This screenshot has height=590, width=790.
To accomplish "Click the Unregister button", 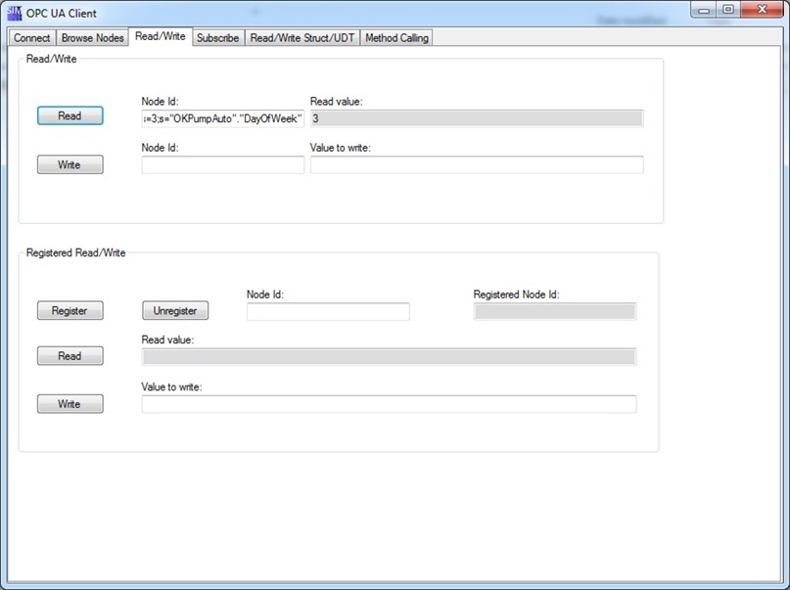I will click(175, 310).
